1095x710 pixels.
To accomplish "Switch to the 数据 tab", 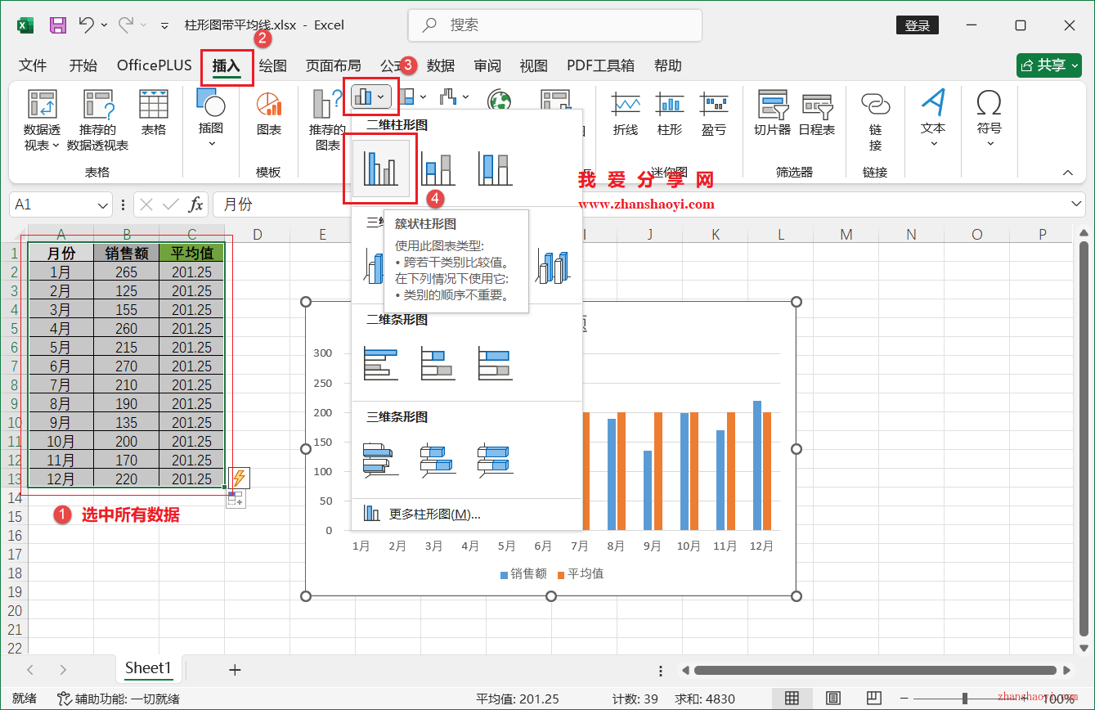I will 441,65.
